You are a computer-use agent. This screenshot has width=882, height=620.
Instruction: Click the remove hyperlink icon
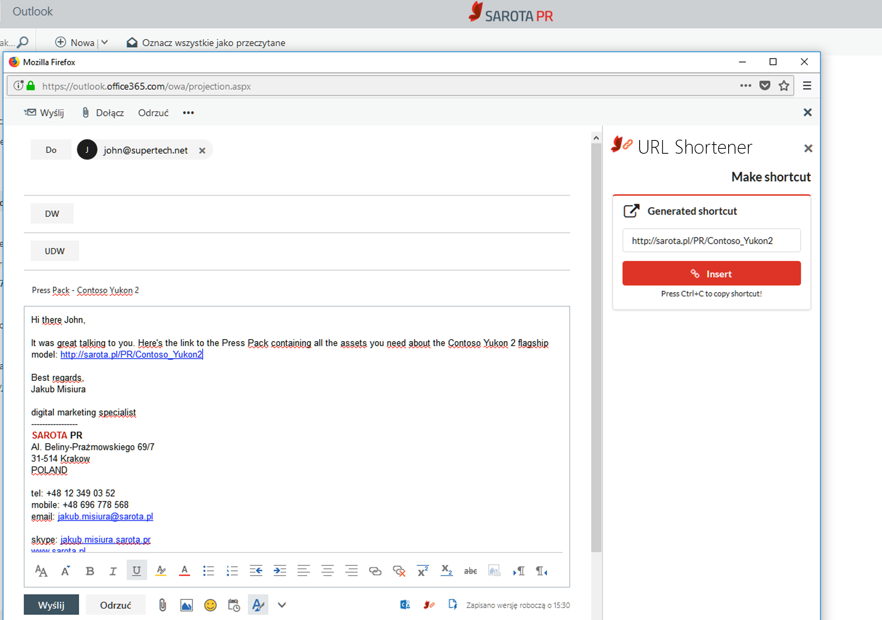pos(399,571)
